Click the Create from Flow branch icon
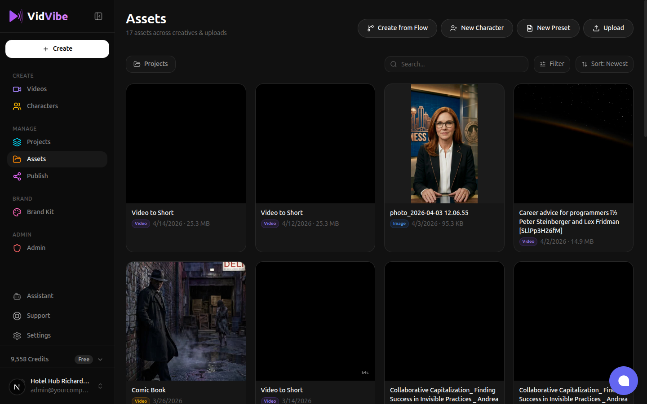The image size is (647, 404). [371, 28]
